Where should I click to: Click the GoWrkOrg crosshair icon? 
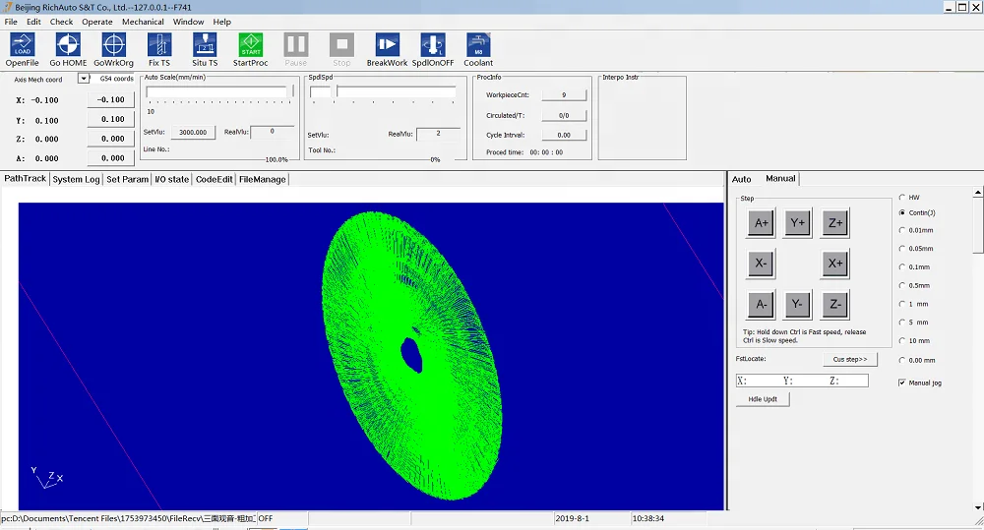113,45
